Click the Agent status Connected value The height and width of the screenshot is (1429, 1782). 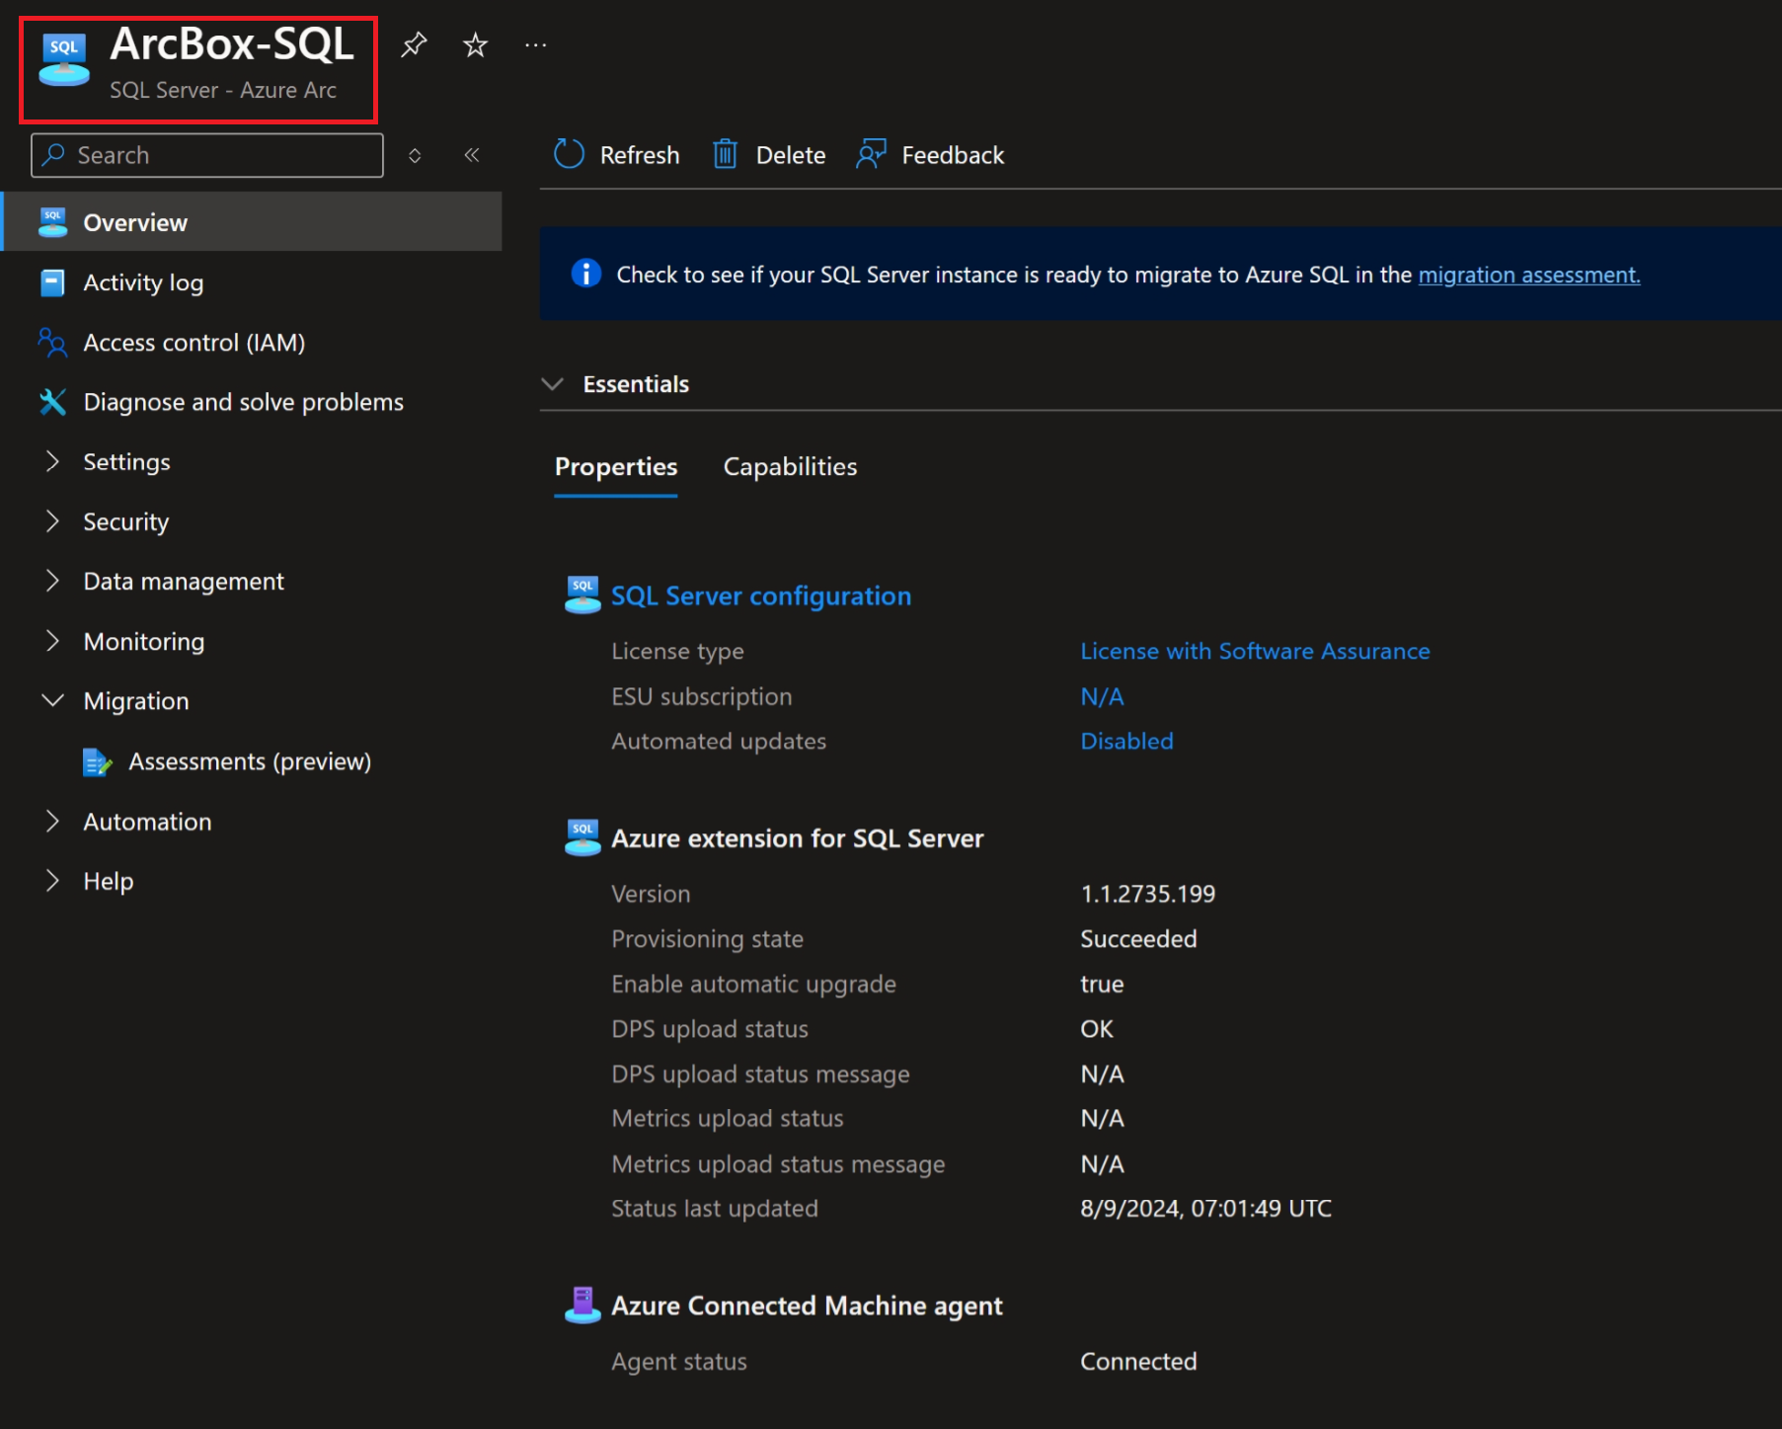[1138, 1362]
